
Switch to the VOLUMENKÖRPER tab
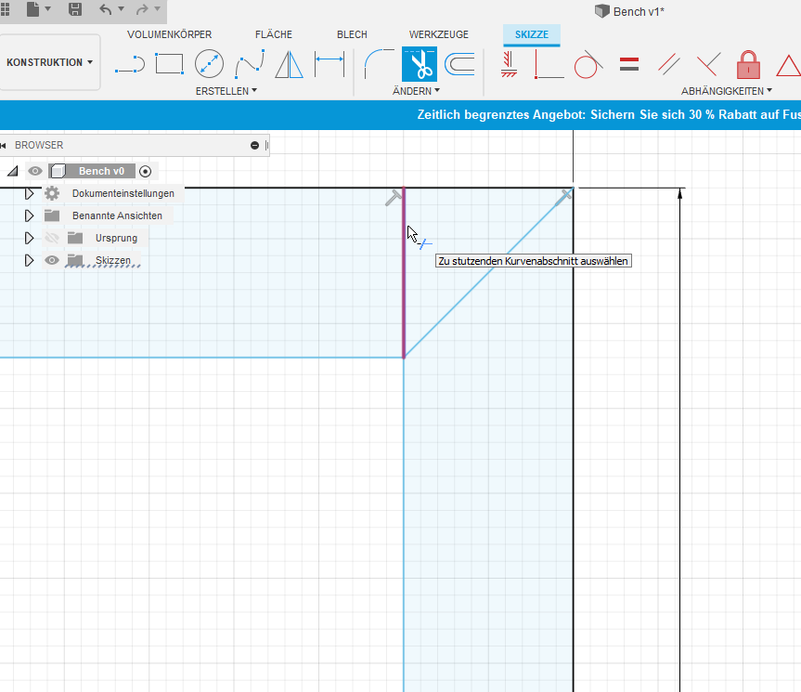169,34
